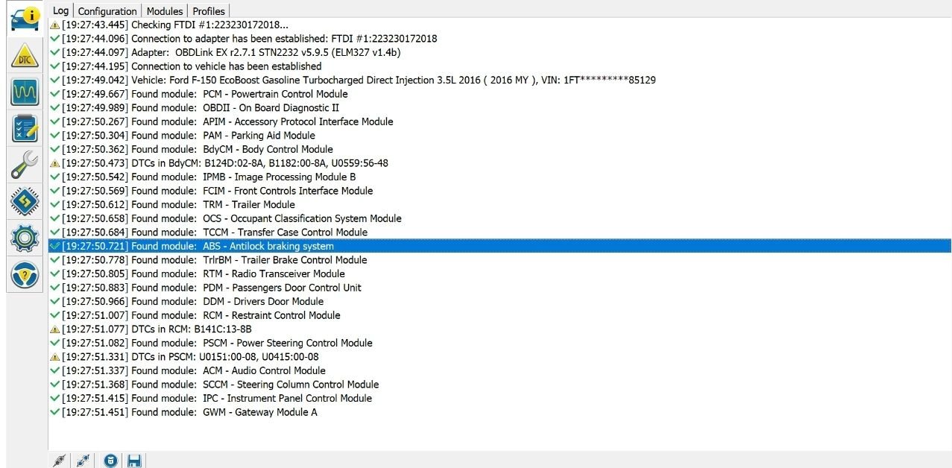952x468 pixels.
Task: Select the DTC diagnostic trouble codes icon
Action: (25, 54)
